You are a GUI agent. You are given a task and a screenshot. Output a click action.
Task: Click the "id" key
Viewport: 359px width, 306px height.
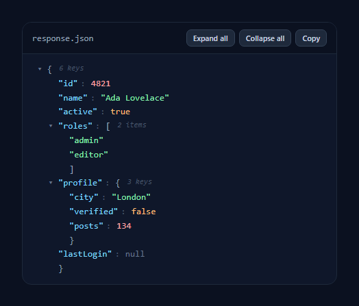click(68, 84)
